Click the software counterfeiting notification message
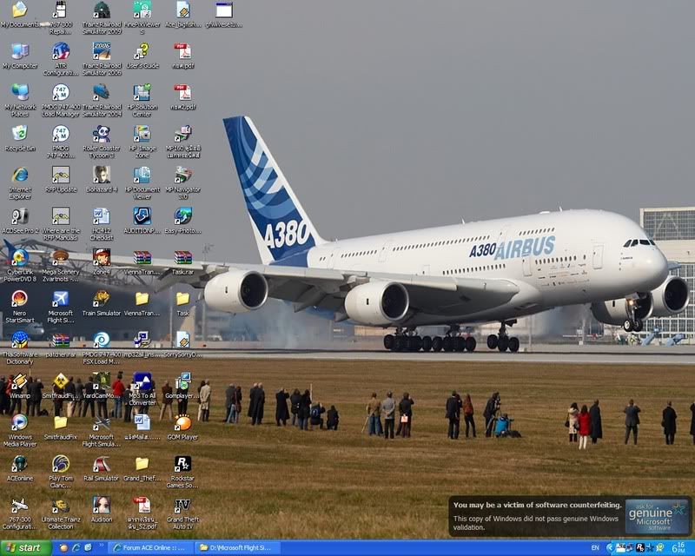695x556 pixels. 537,516
